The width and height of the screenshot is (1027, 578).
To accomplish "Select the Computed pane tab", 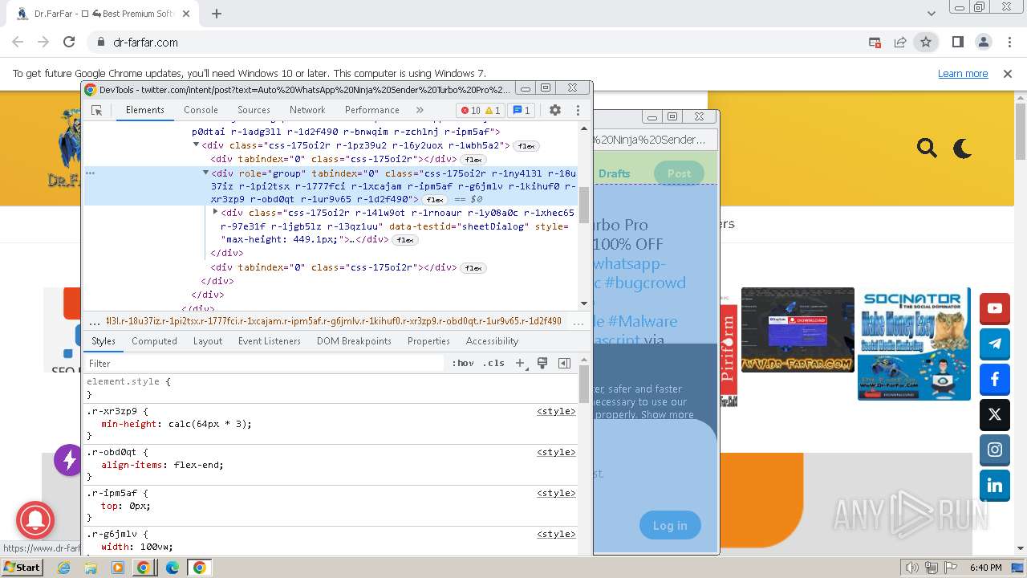I will (x=154, y=341).
